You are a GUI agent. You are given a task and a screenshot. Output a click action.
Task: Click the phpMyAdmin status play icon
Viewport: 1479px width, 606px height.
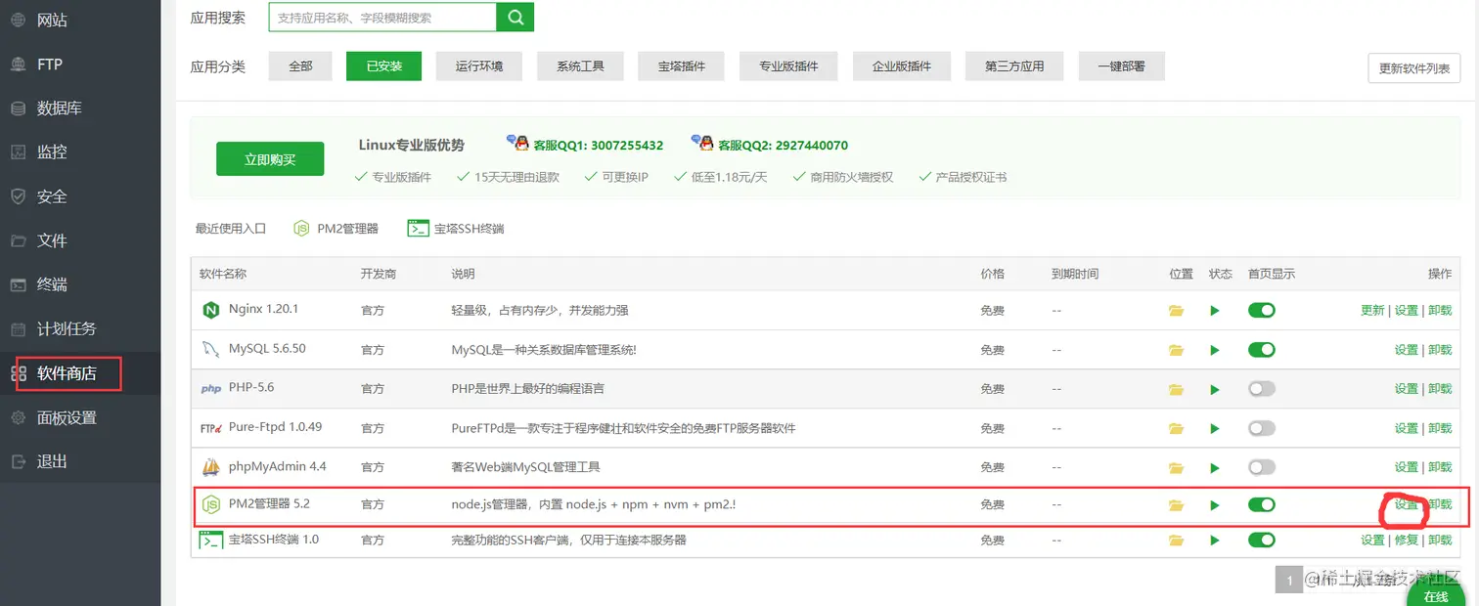(x=1215, y=467)
